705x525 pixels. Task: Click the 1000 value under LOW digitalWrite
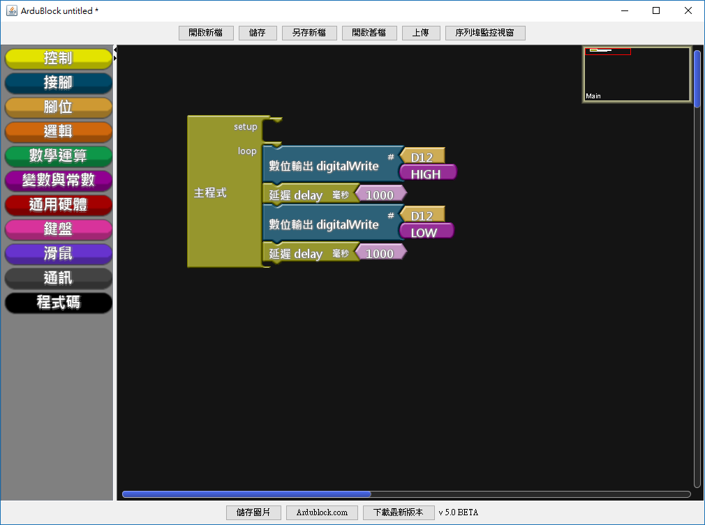[x=381, y=253]
